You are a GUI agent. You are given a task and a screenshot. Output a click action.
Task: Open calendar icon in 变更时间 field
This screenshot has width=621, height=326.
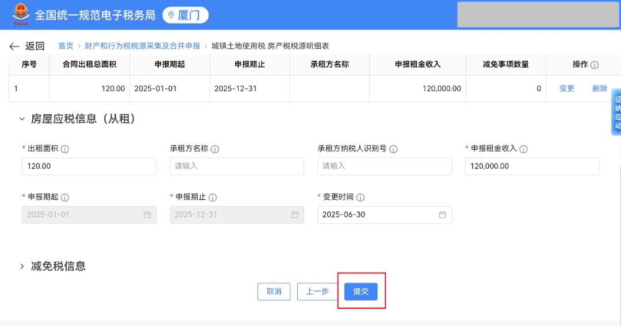click(x=443, y=215)
